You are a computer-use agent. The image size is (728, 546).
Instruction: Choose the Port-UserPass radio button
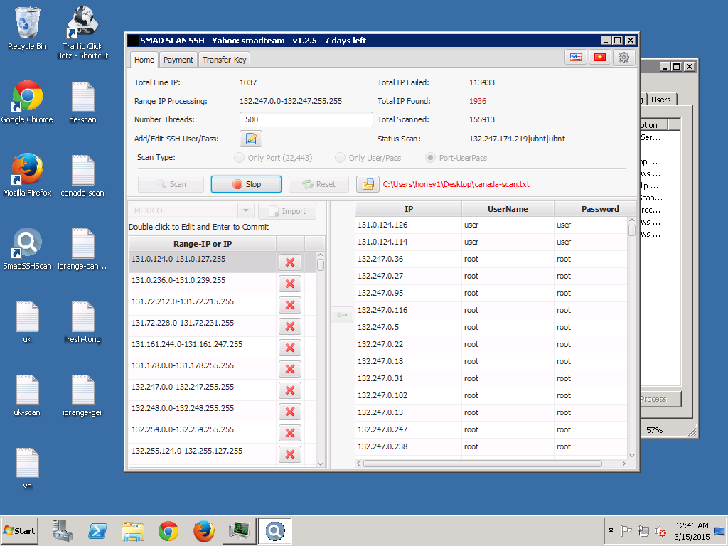coord(430,158)
